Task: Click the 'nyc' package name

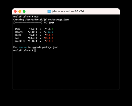Action: (x=17, y=38)
